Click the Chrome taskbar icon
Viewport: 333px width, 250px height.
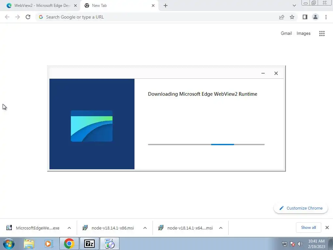tap(69, 243)
